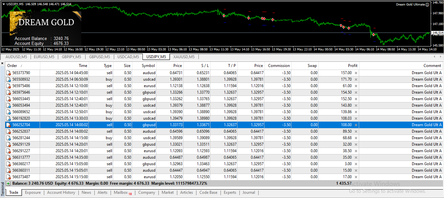This screenshot has width=444, height=198.
Task: Click the vertical Terminal panel label
Action: tap(3, 189)
